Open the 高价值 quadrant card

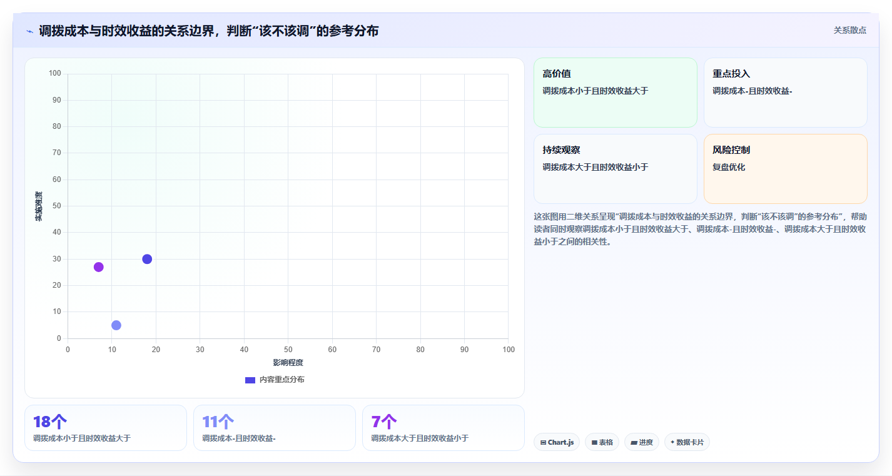615,93
